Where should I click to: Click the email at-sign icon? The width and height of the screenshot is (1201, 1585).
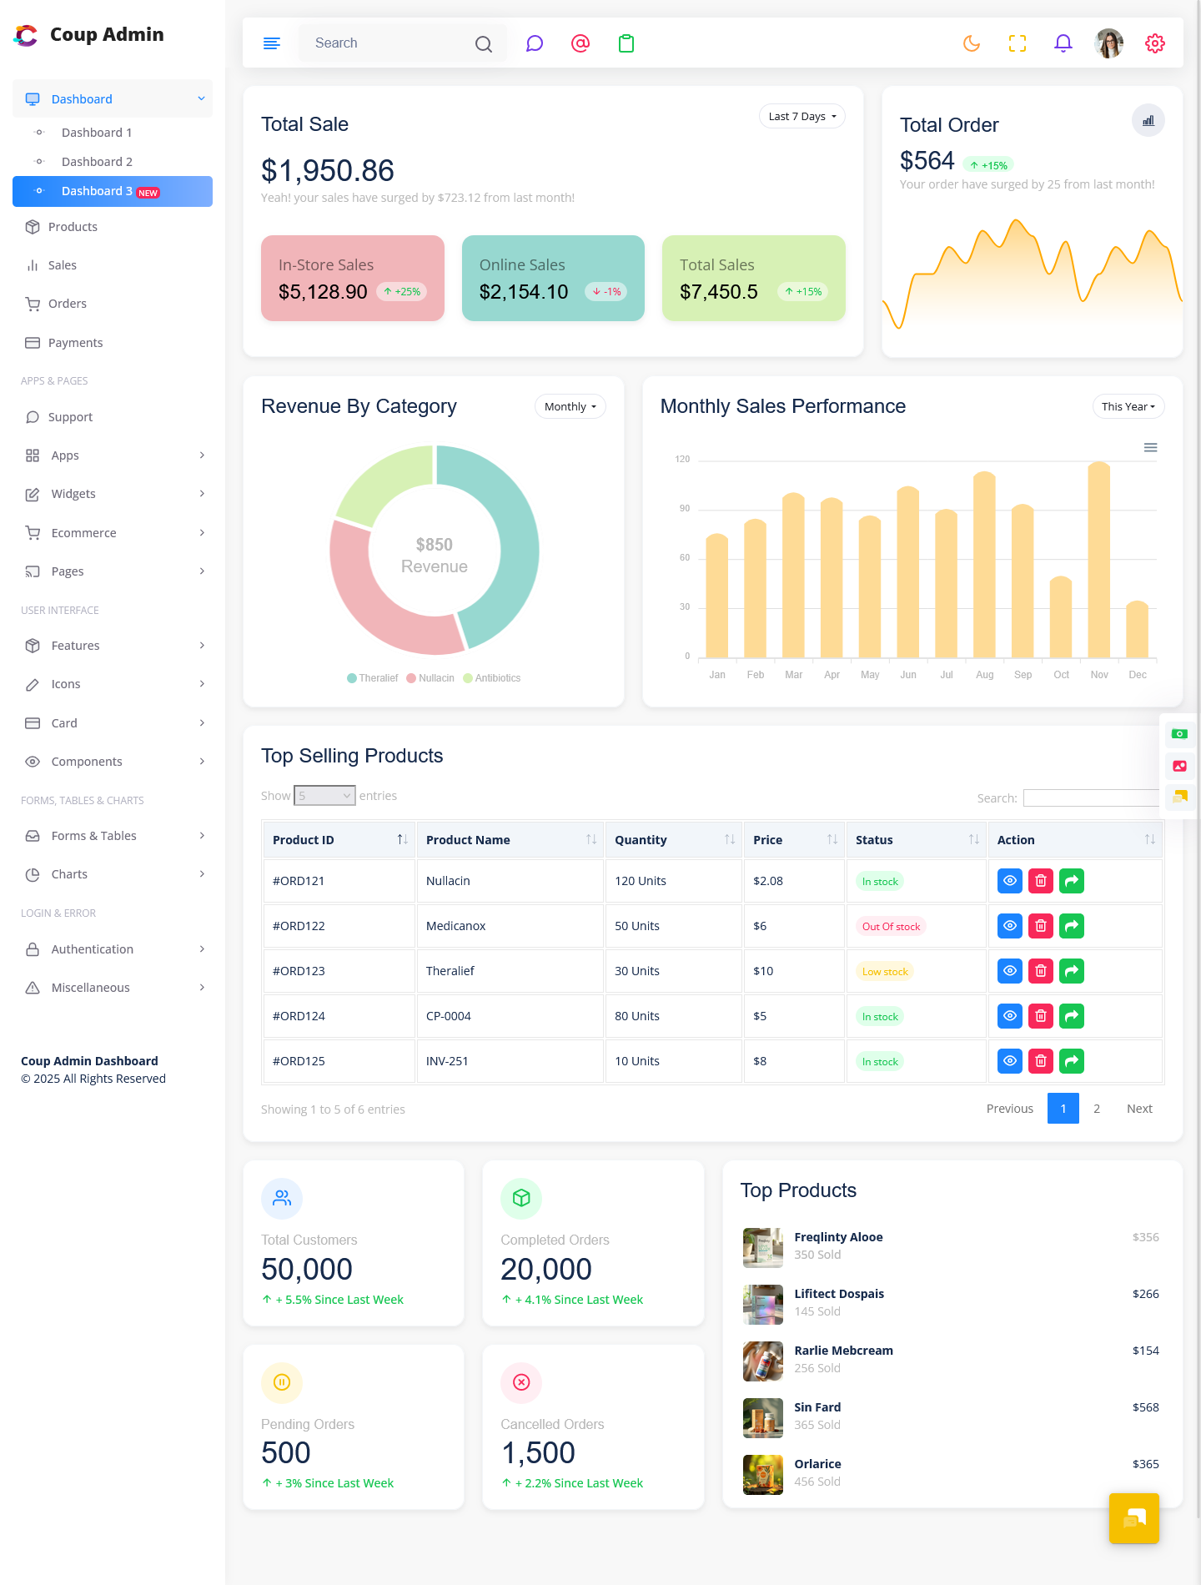point(580,43)
